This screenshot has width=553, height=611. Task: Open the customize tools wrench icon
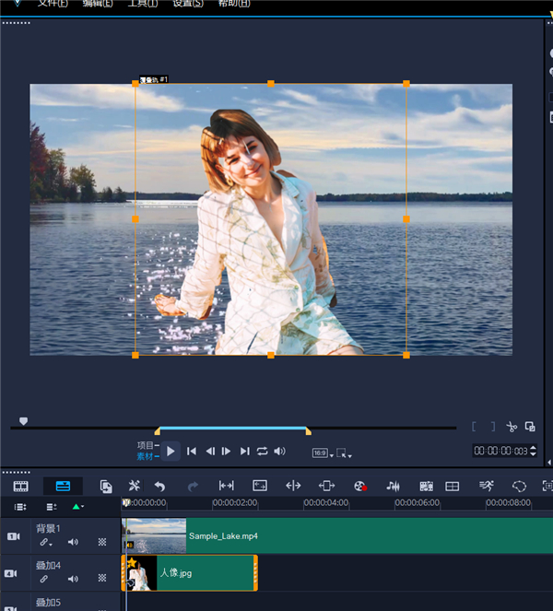134,486
